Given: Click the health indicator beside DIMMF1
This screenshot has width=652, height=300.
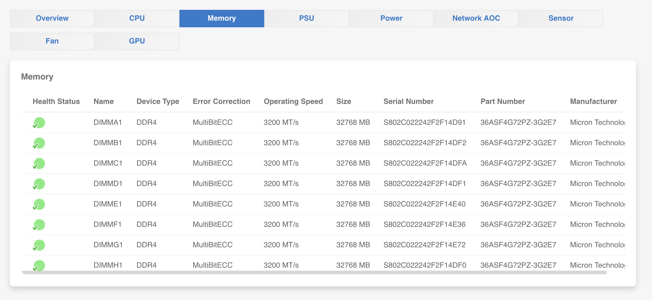Looking at the screenshot, I should pos(39,224).
